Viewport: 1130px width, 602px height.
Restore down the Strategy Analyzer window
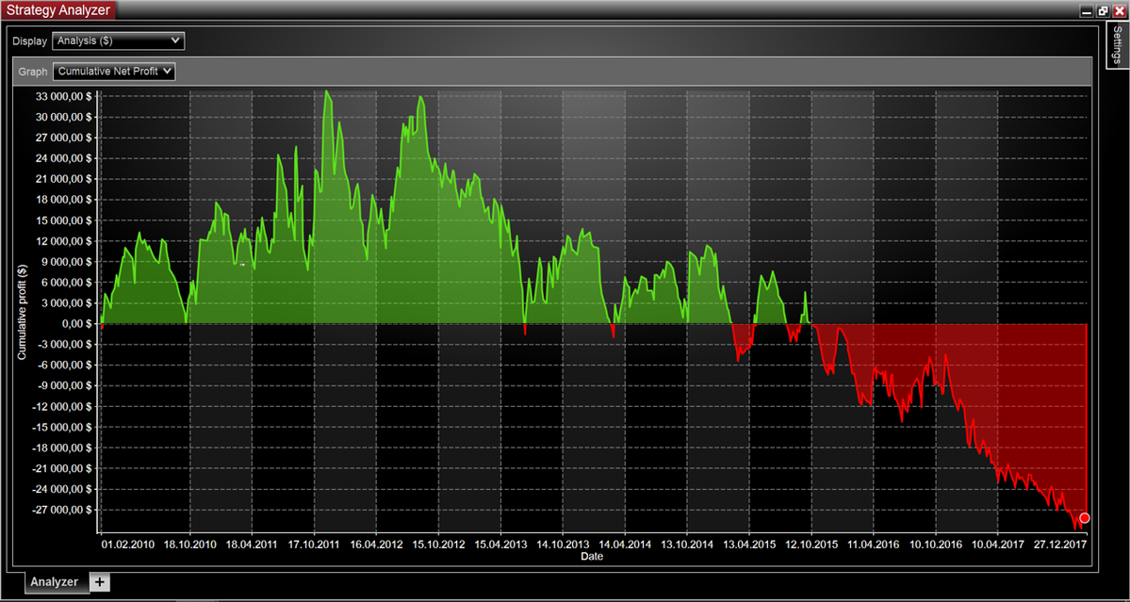click(x=1103, y=10)
